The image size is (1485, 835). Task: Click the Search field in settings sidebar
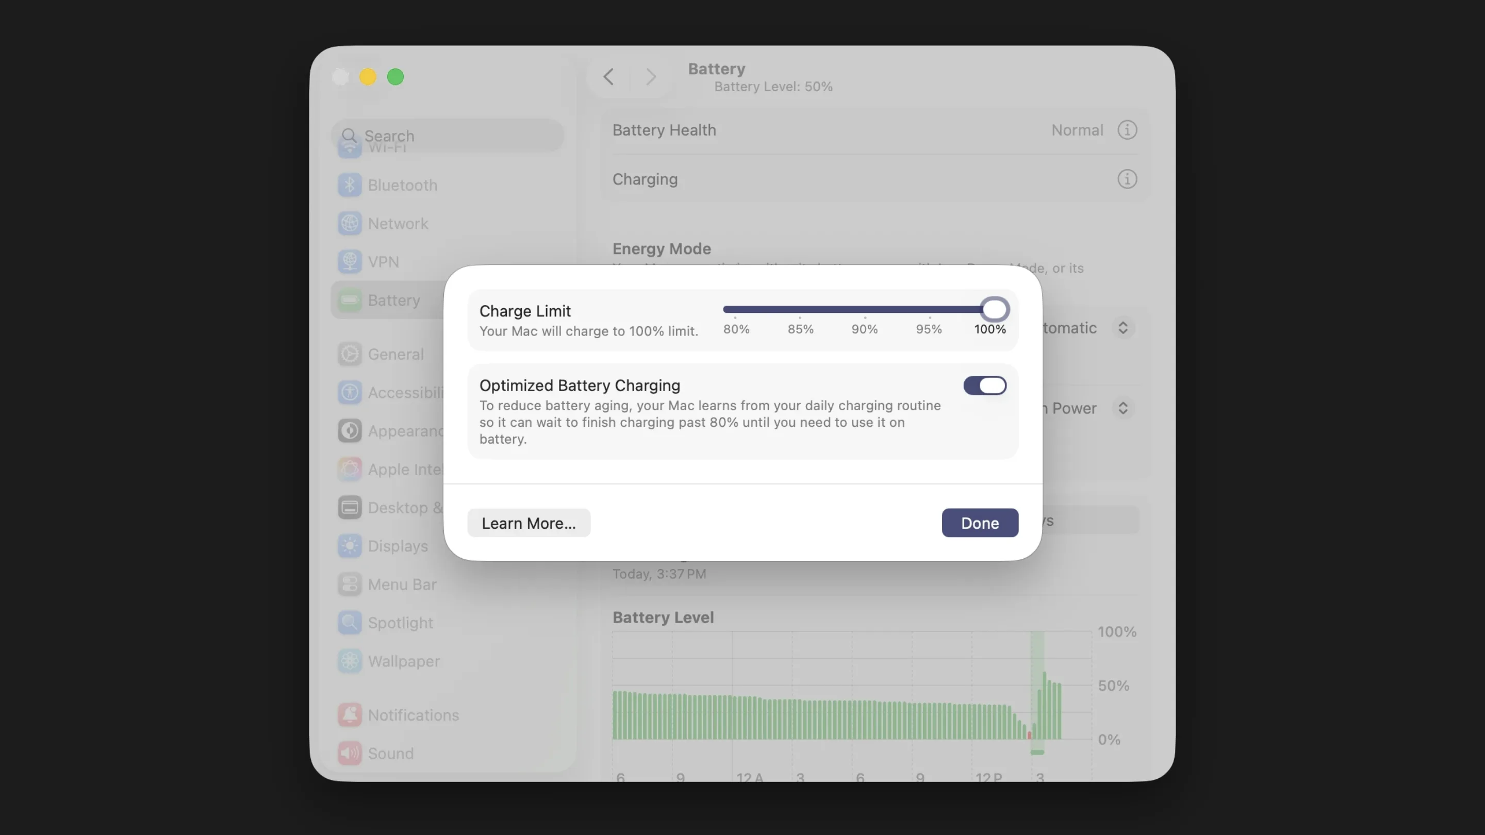point(448,136)
